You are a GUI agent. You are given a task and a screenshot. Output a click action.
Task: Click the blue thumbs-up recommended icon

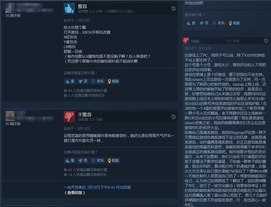(69, 8)
